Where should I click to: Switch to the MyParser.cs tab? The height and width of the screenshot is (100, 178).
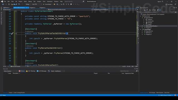(x=6, y=7)
